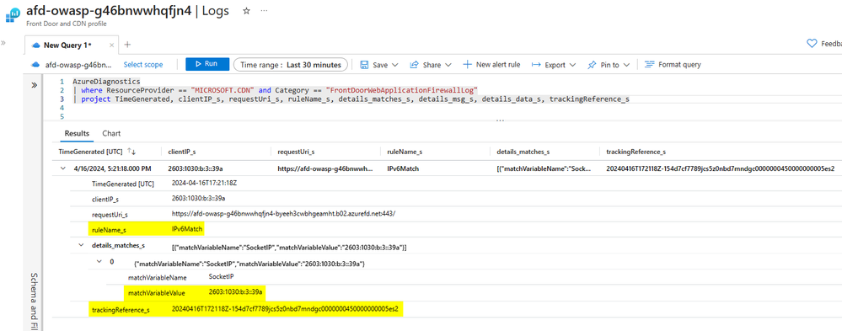Click the SocketIP value of matchVariableName
The height and width of the screenshot is (331, 842).
(x=221, y=277)
